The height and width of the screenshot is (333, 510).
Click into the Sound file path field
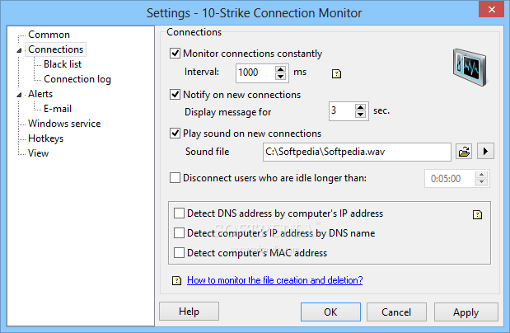click(357, 152)
